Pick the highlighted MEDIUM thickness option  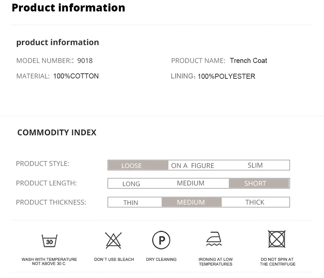191,202
